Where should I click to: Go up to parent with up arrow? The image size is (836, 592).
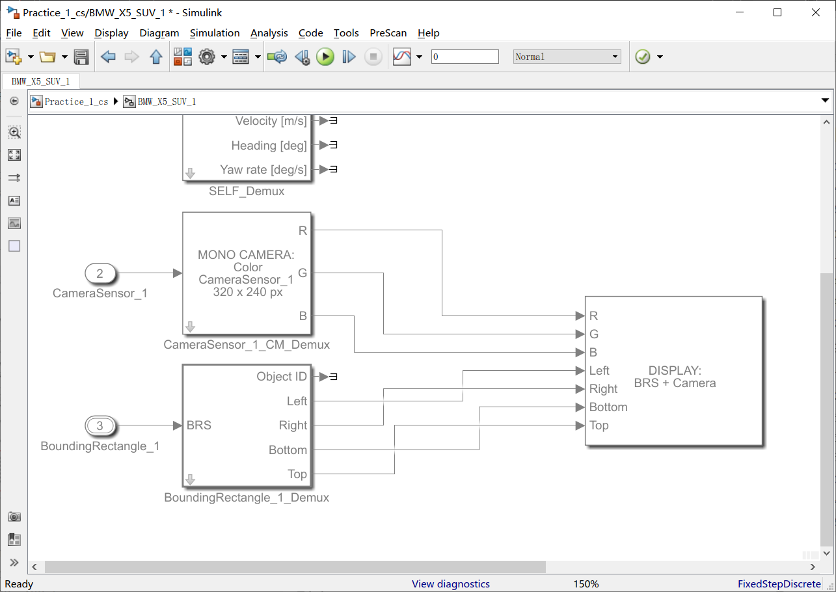pyautogui.click(x=155, y=57)
